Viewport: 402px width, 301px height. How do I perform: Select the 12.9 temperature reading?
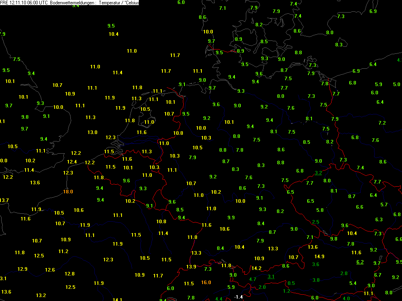coord(22,269)
